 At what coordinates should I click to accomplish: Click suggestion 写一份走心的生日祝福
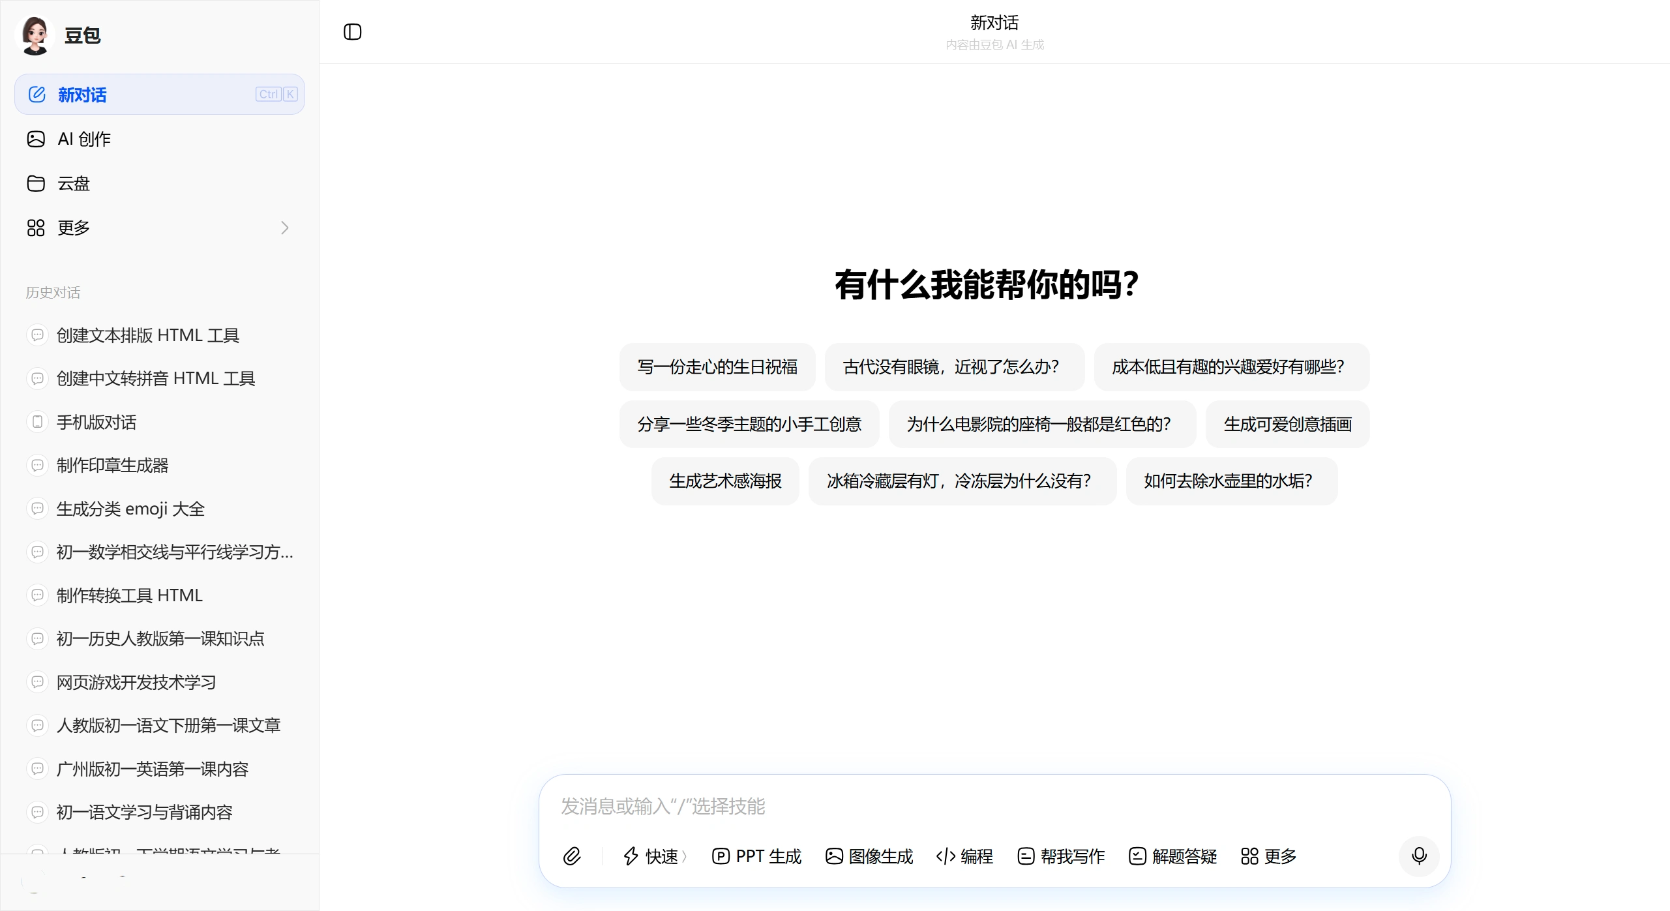pos(717,367)
